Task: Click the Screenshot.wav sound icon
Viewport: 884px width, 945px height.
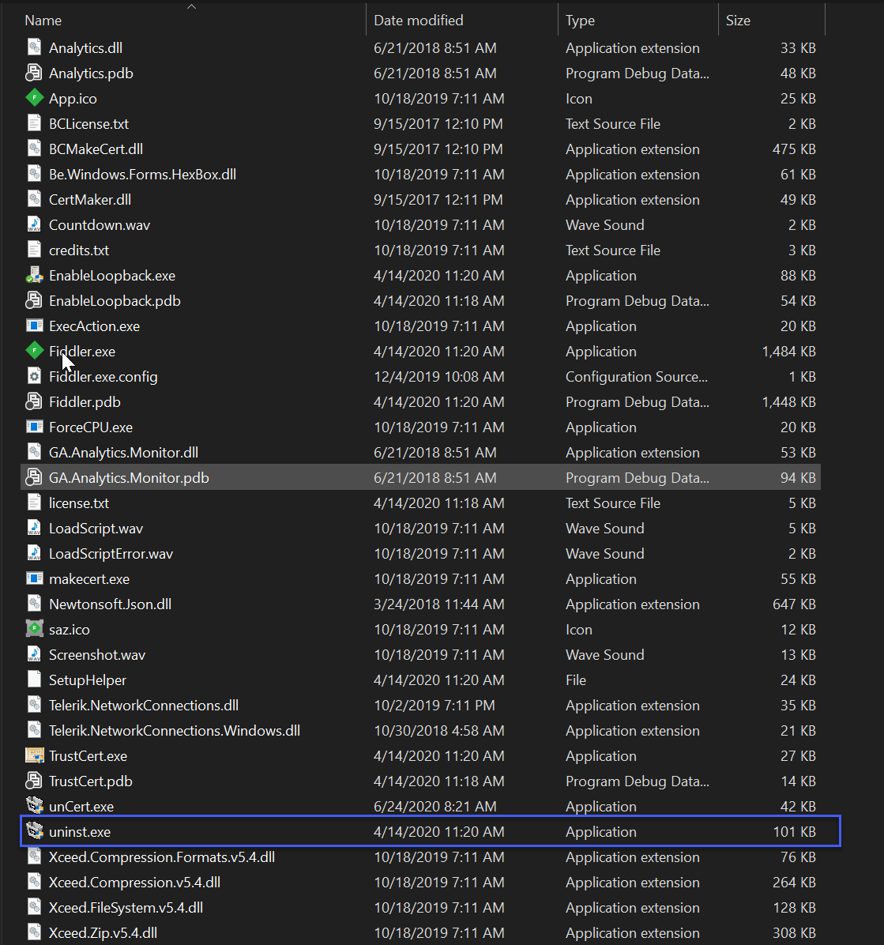Action: 34,654
